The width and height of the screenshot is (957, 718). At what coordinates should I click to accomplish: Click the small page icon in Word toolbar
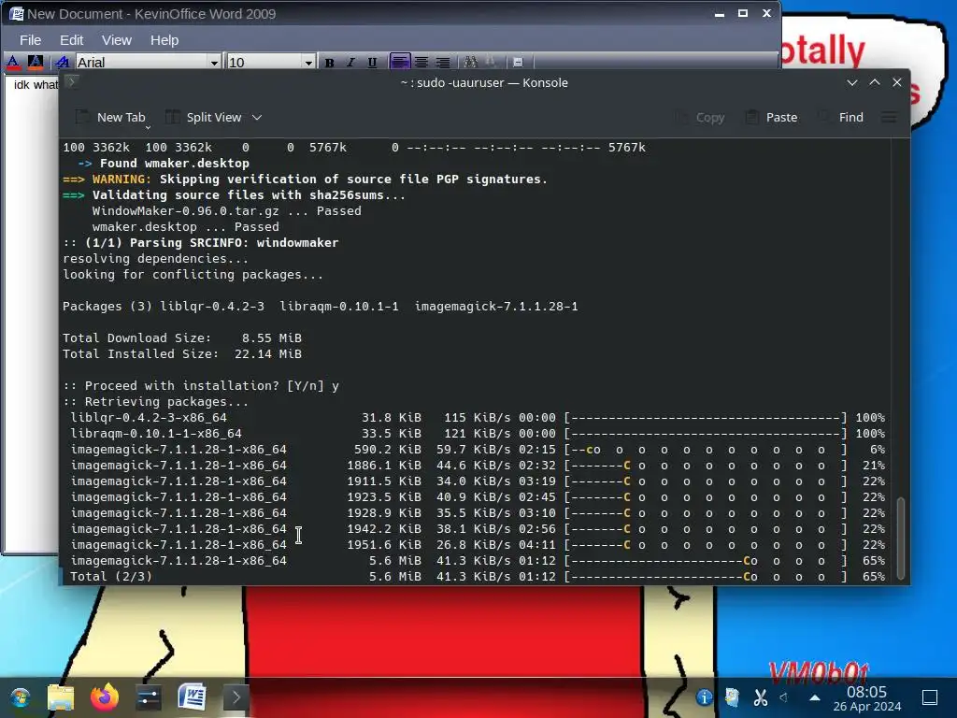coord(518,63)
